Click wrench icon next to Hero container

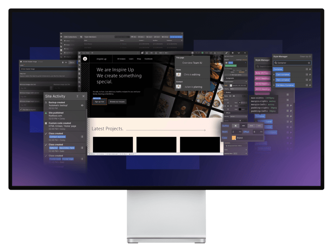[x=310, y=80]
